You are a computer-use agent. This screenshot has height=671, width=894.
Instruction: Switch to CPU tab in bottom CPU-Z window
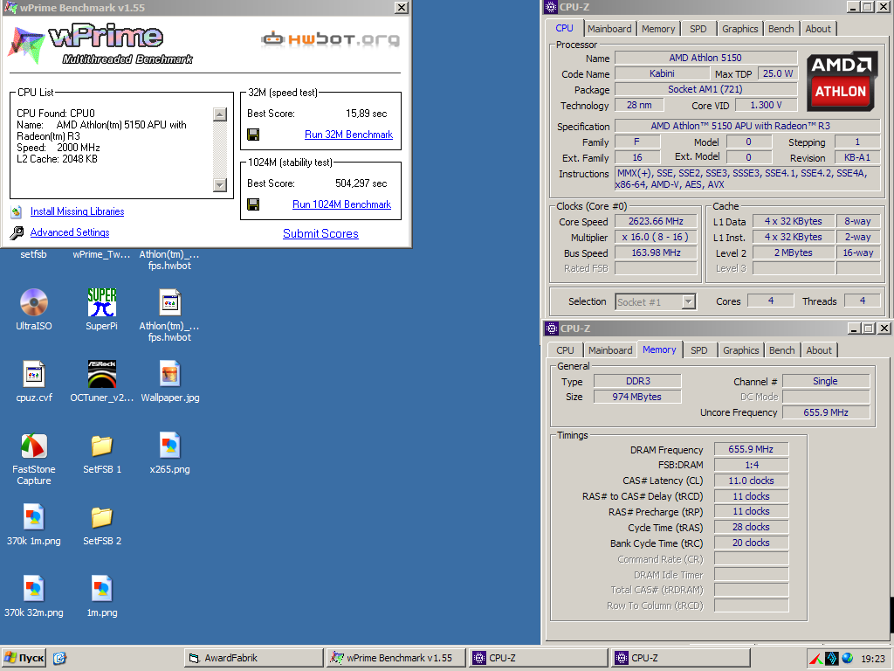click(x=565, y=350)
